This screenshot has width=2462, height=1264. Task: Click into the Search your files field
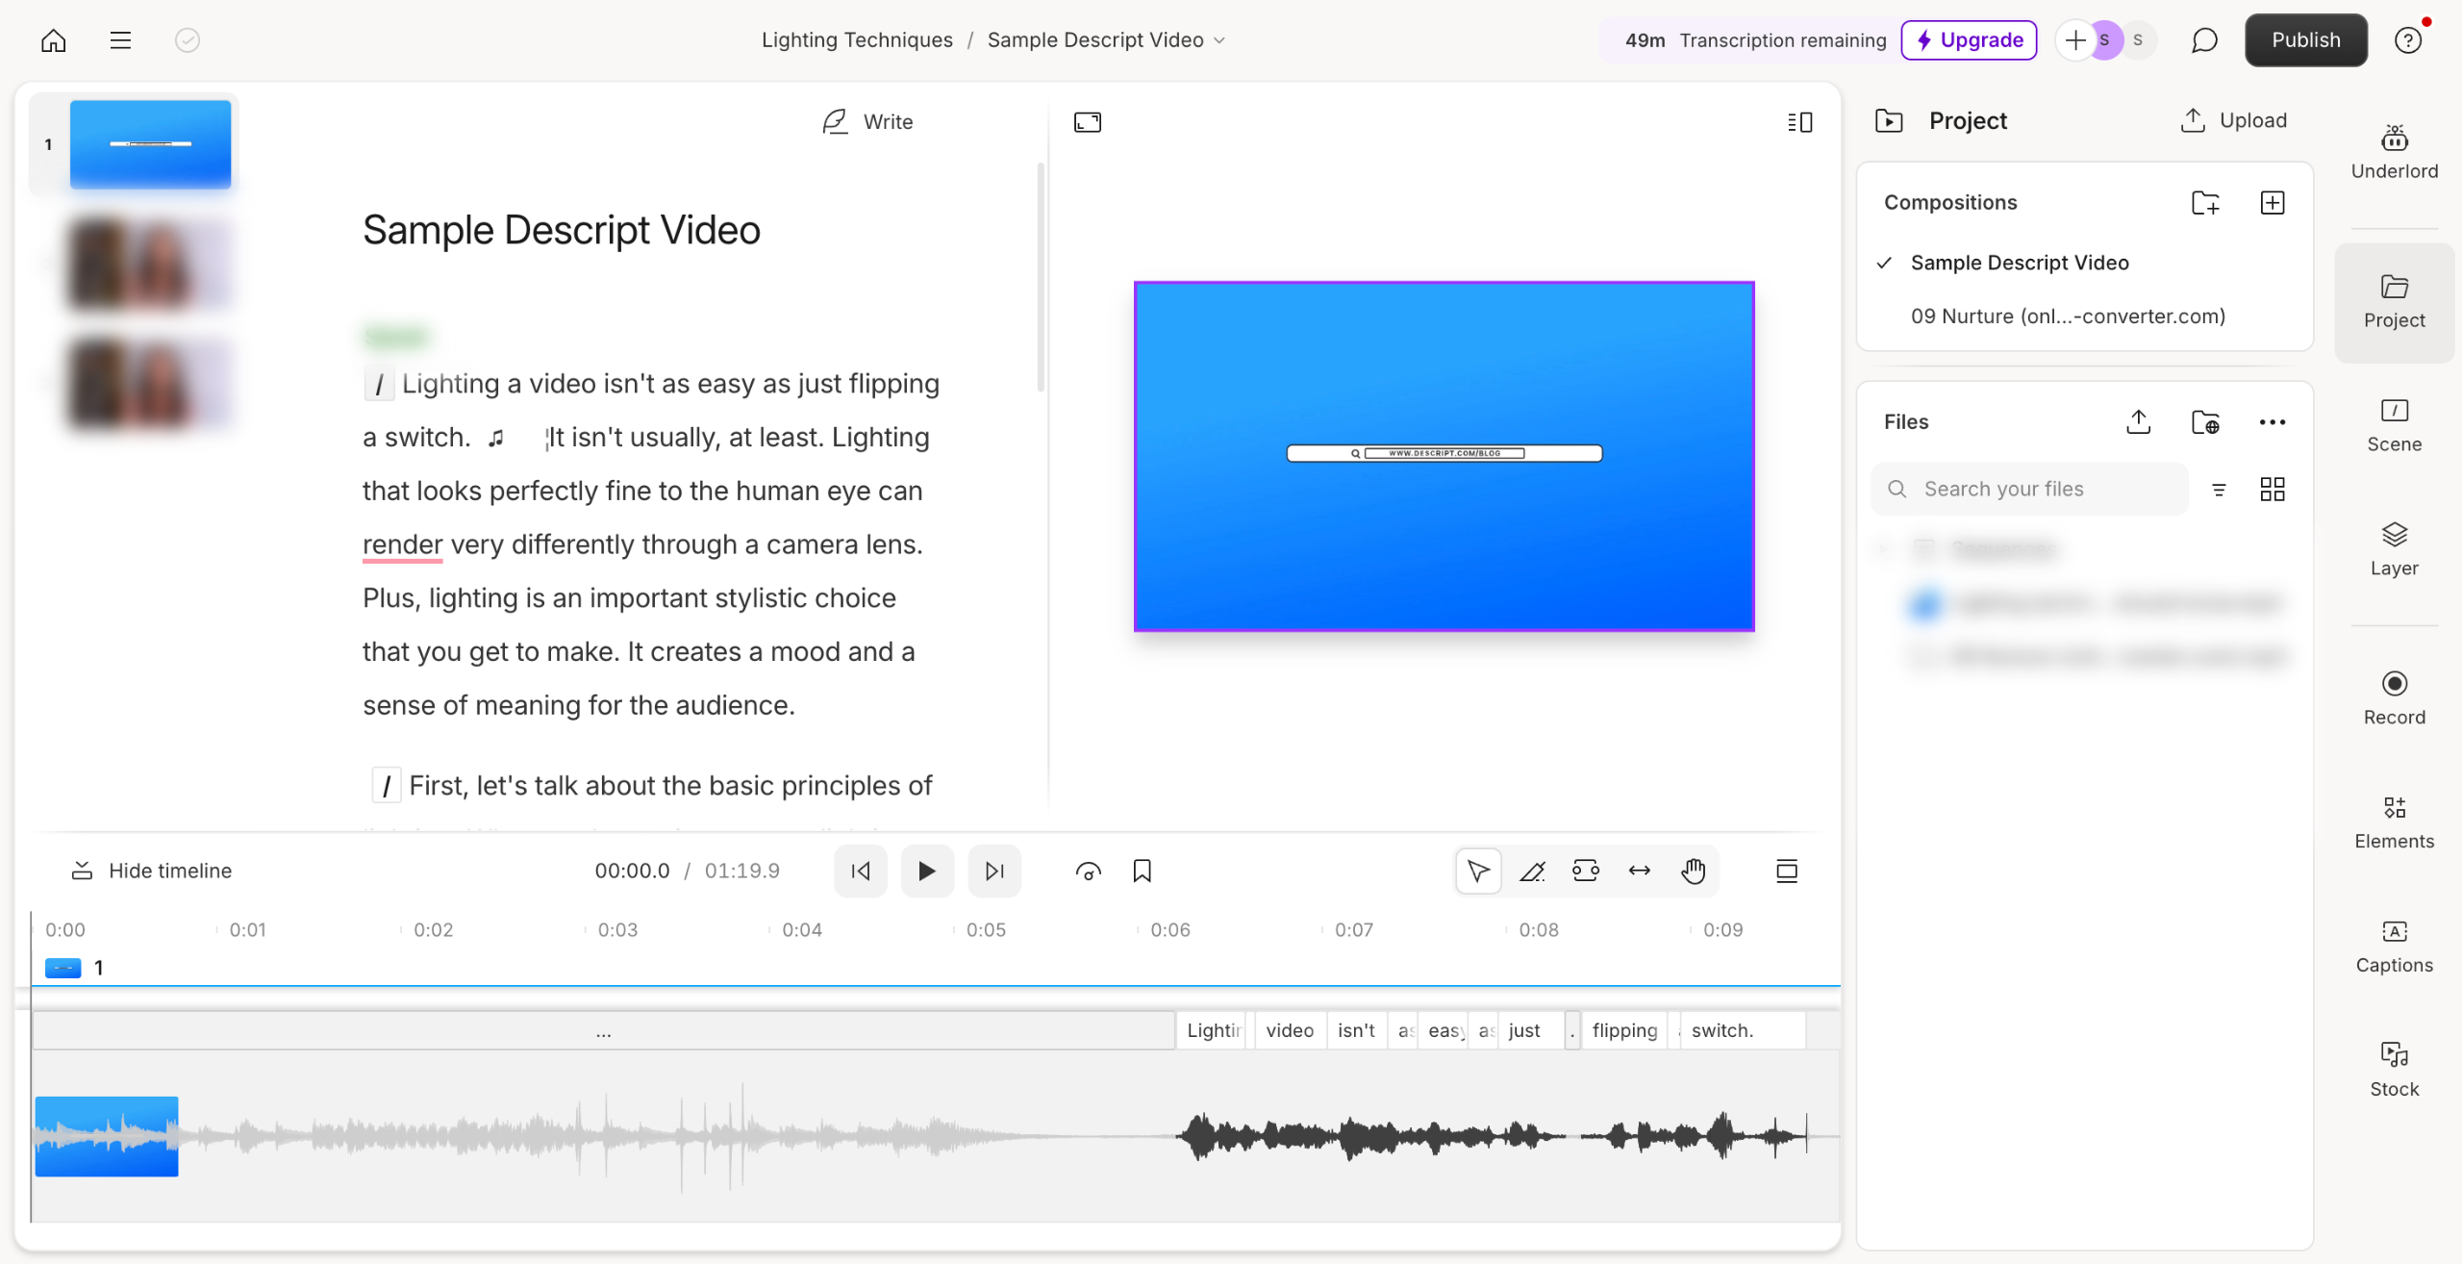tap(2029, 490)
